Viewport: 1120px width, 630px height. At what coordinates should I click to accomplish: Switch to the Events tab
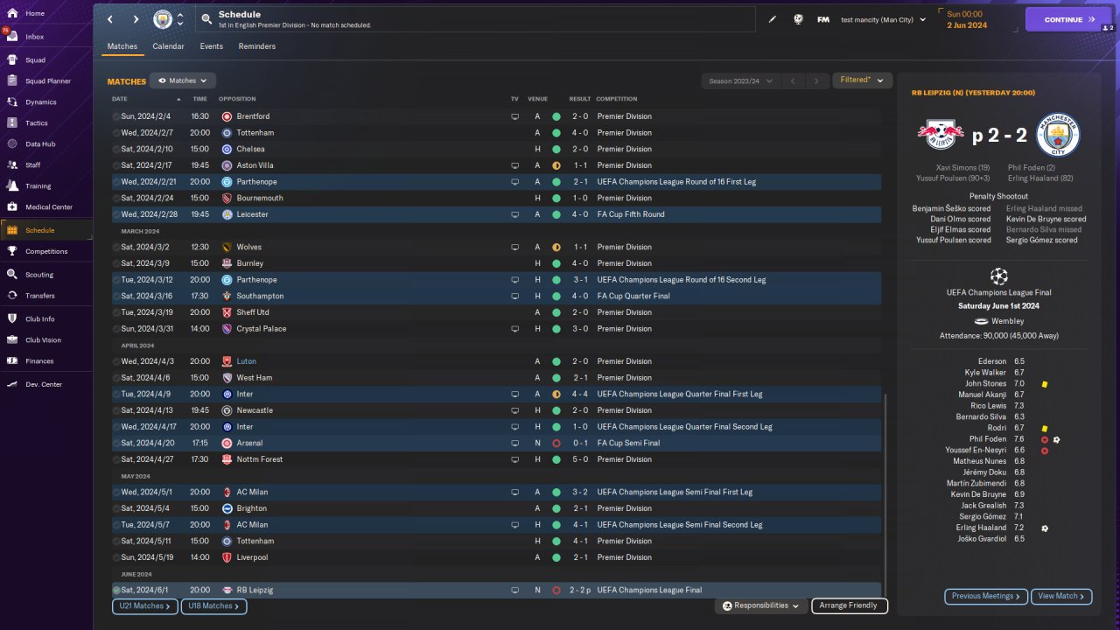click(x=211, y=46)
